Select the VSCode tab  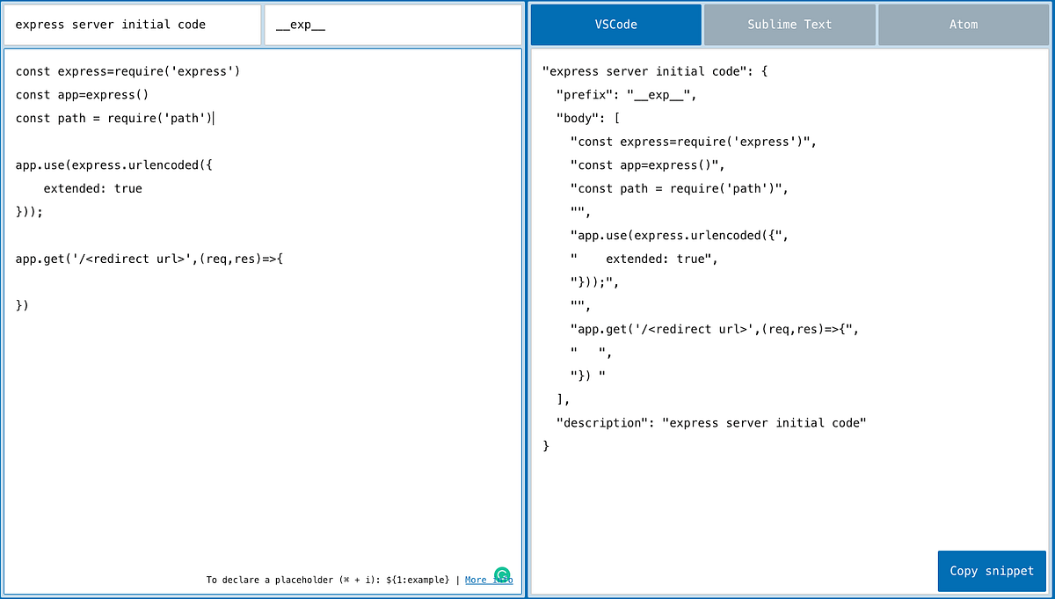click(x=615, y=24)
